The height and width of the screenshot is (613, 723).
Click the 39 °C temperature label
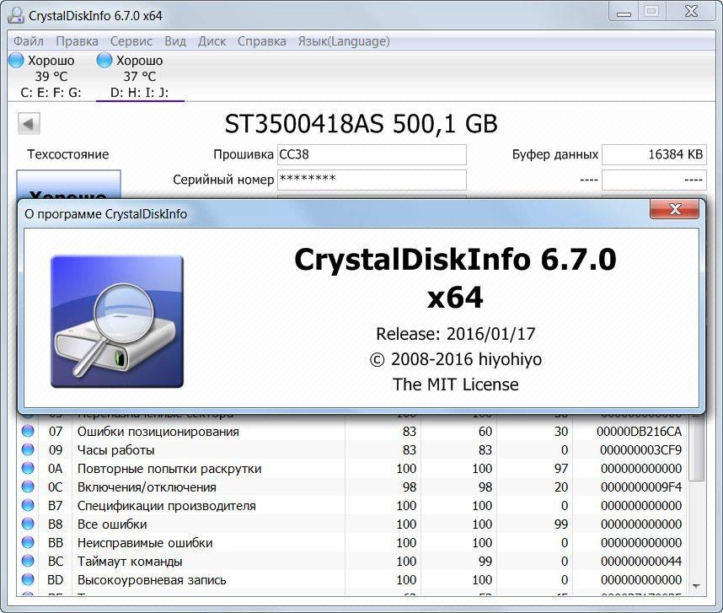(x=51, y=76)
